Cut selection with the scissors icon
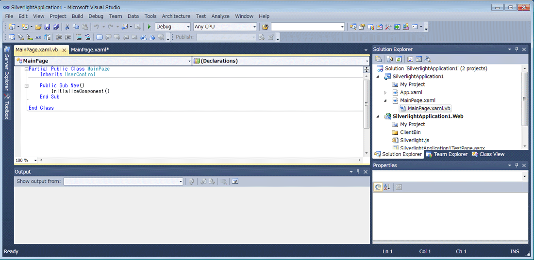 tap(67, 27)
